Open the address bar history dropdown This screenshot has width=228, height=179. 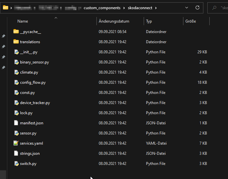coord(187,8)
